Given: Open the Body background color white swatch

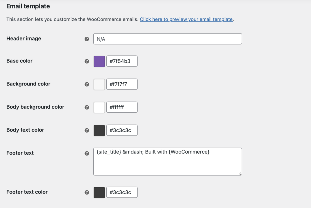Looking at the screenshot, I should click(99, 107).
